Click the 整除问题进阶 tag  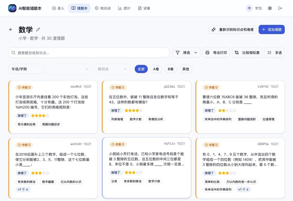(247, 119)
